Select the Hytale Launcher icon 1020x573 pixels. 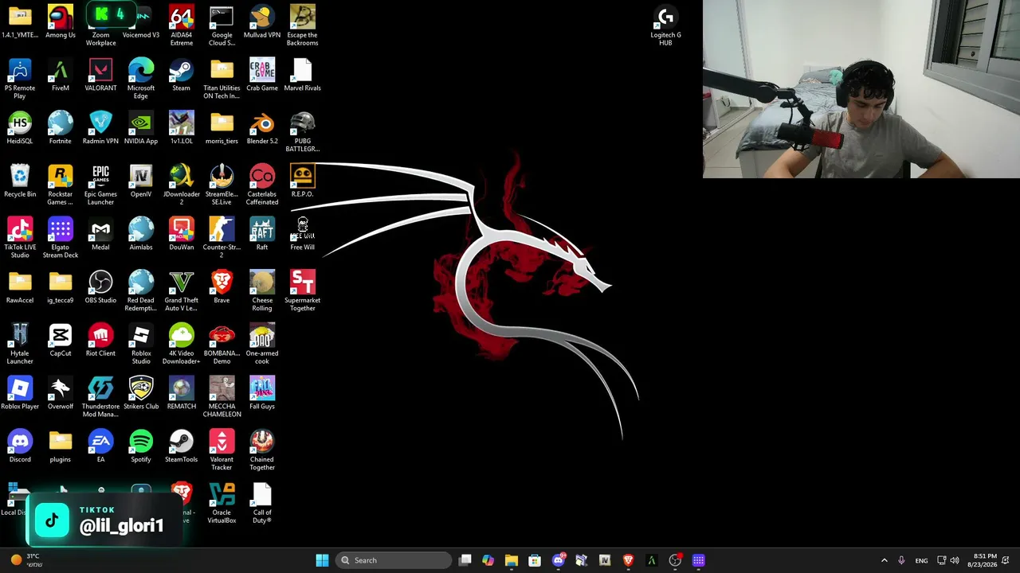coord(20,345)
